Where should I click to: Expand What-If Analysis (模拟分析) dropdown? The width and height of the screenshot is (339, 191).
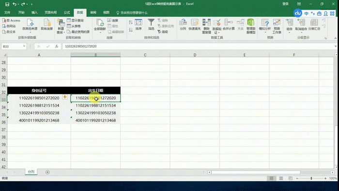pyautogui.click(x=265, y=32)
